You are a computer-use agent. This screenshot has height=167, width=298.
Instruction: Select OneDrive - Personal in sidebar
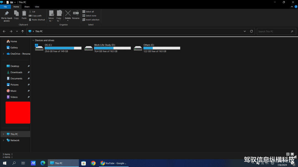pos(18,54)
